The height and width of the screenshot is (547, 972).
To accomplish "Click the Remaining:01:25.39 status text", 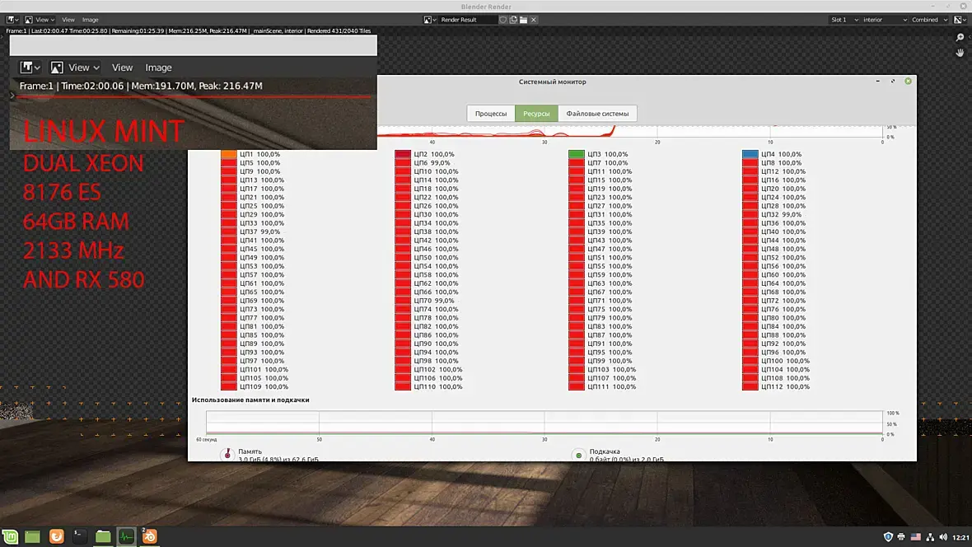I will tap(138, 30).
